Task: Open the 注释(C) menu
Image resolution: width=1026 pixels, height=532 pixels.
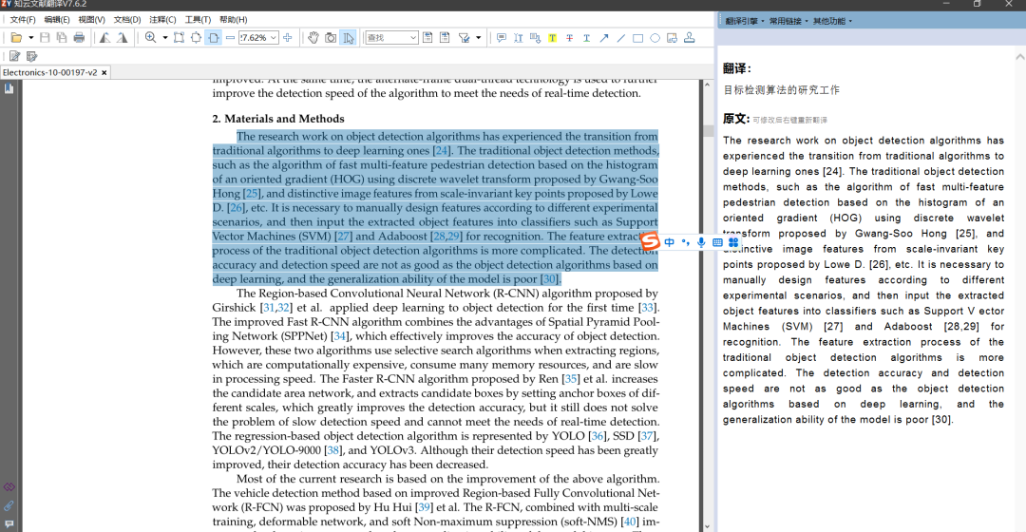Action: [x=162, y=20]
